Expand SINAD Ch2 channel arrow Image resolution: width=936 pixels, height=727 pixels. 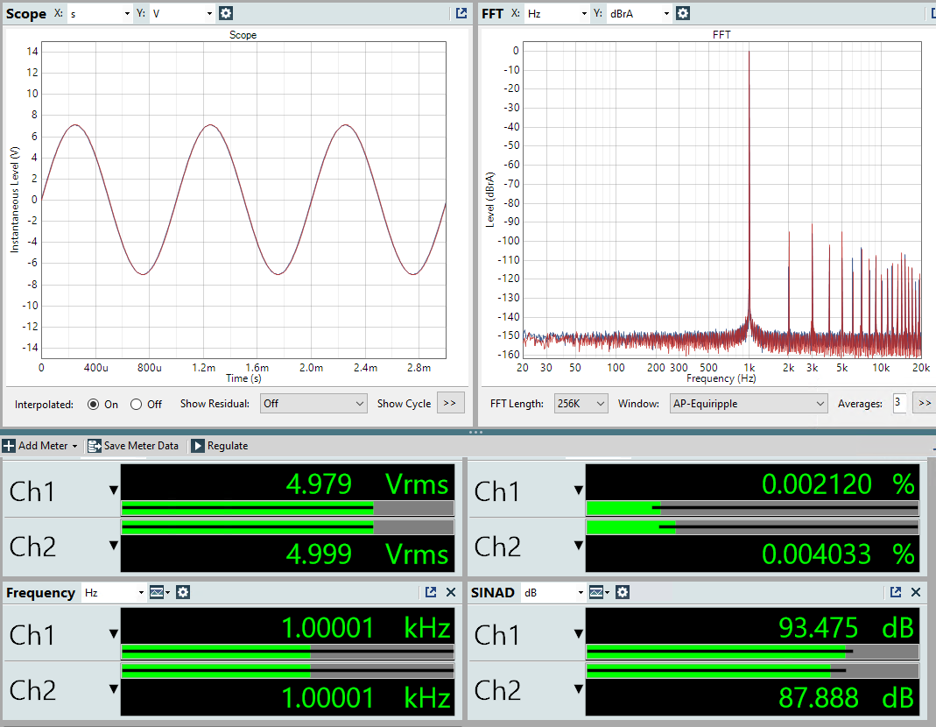point(579,688)
